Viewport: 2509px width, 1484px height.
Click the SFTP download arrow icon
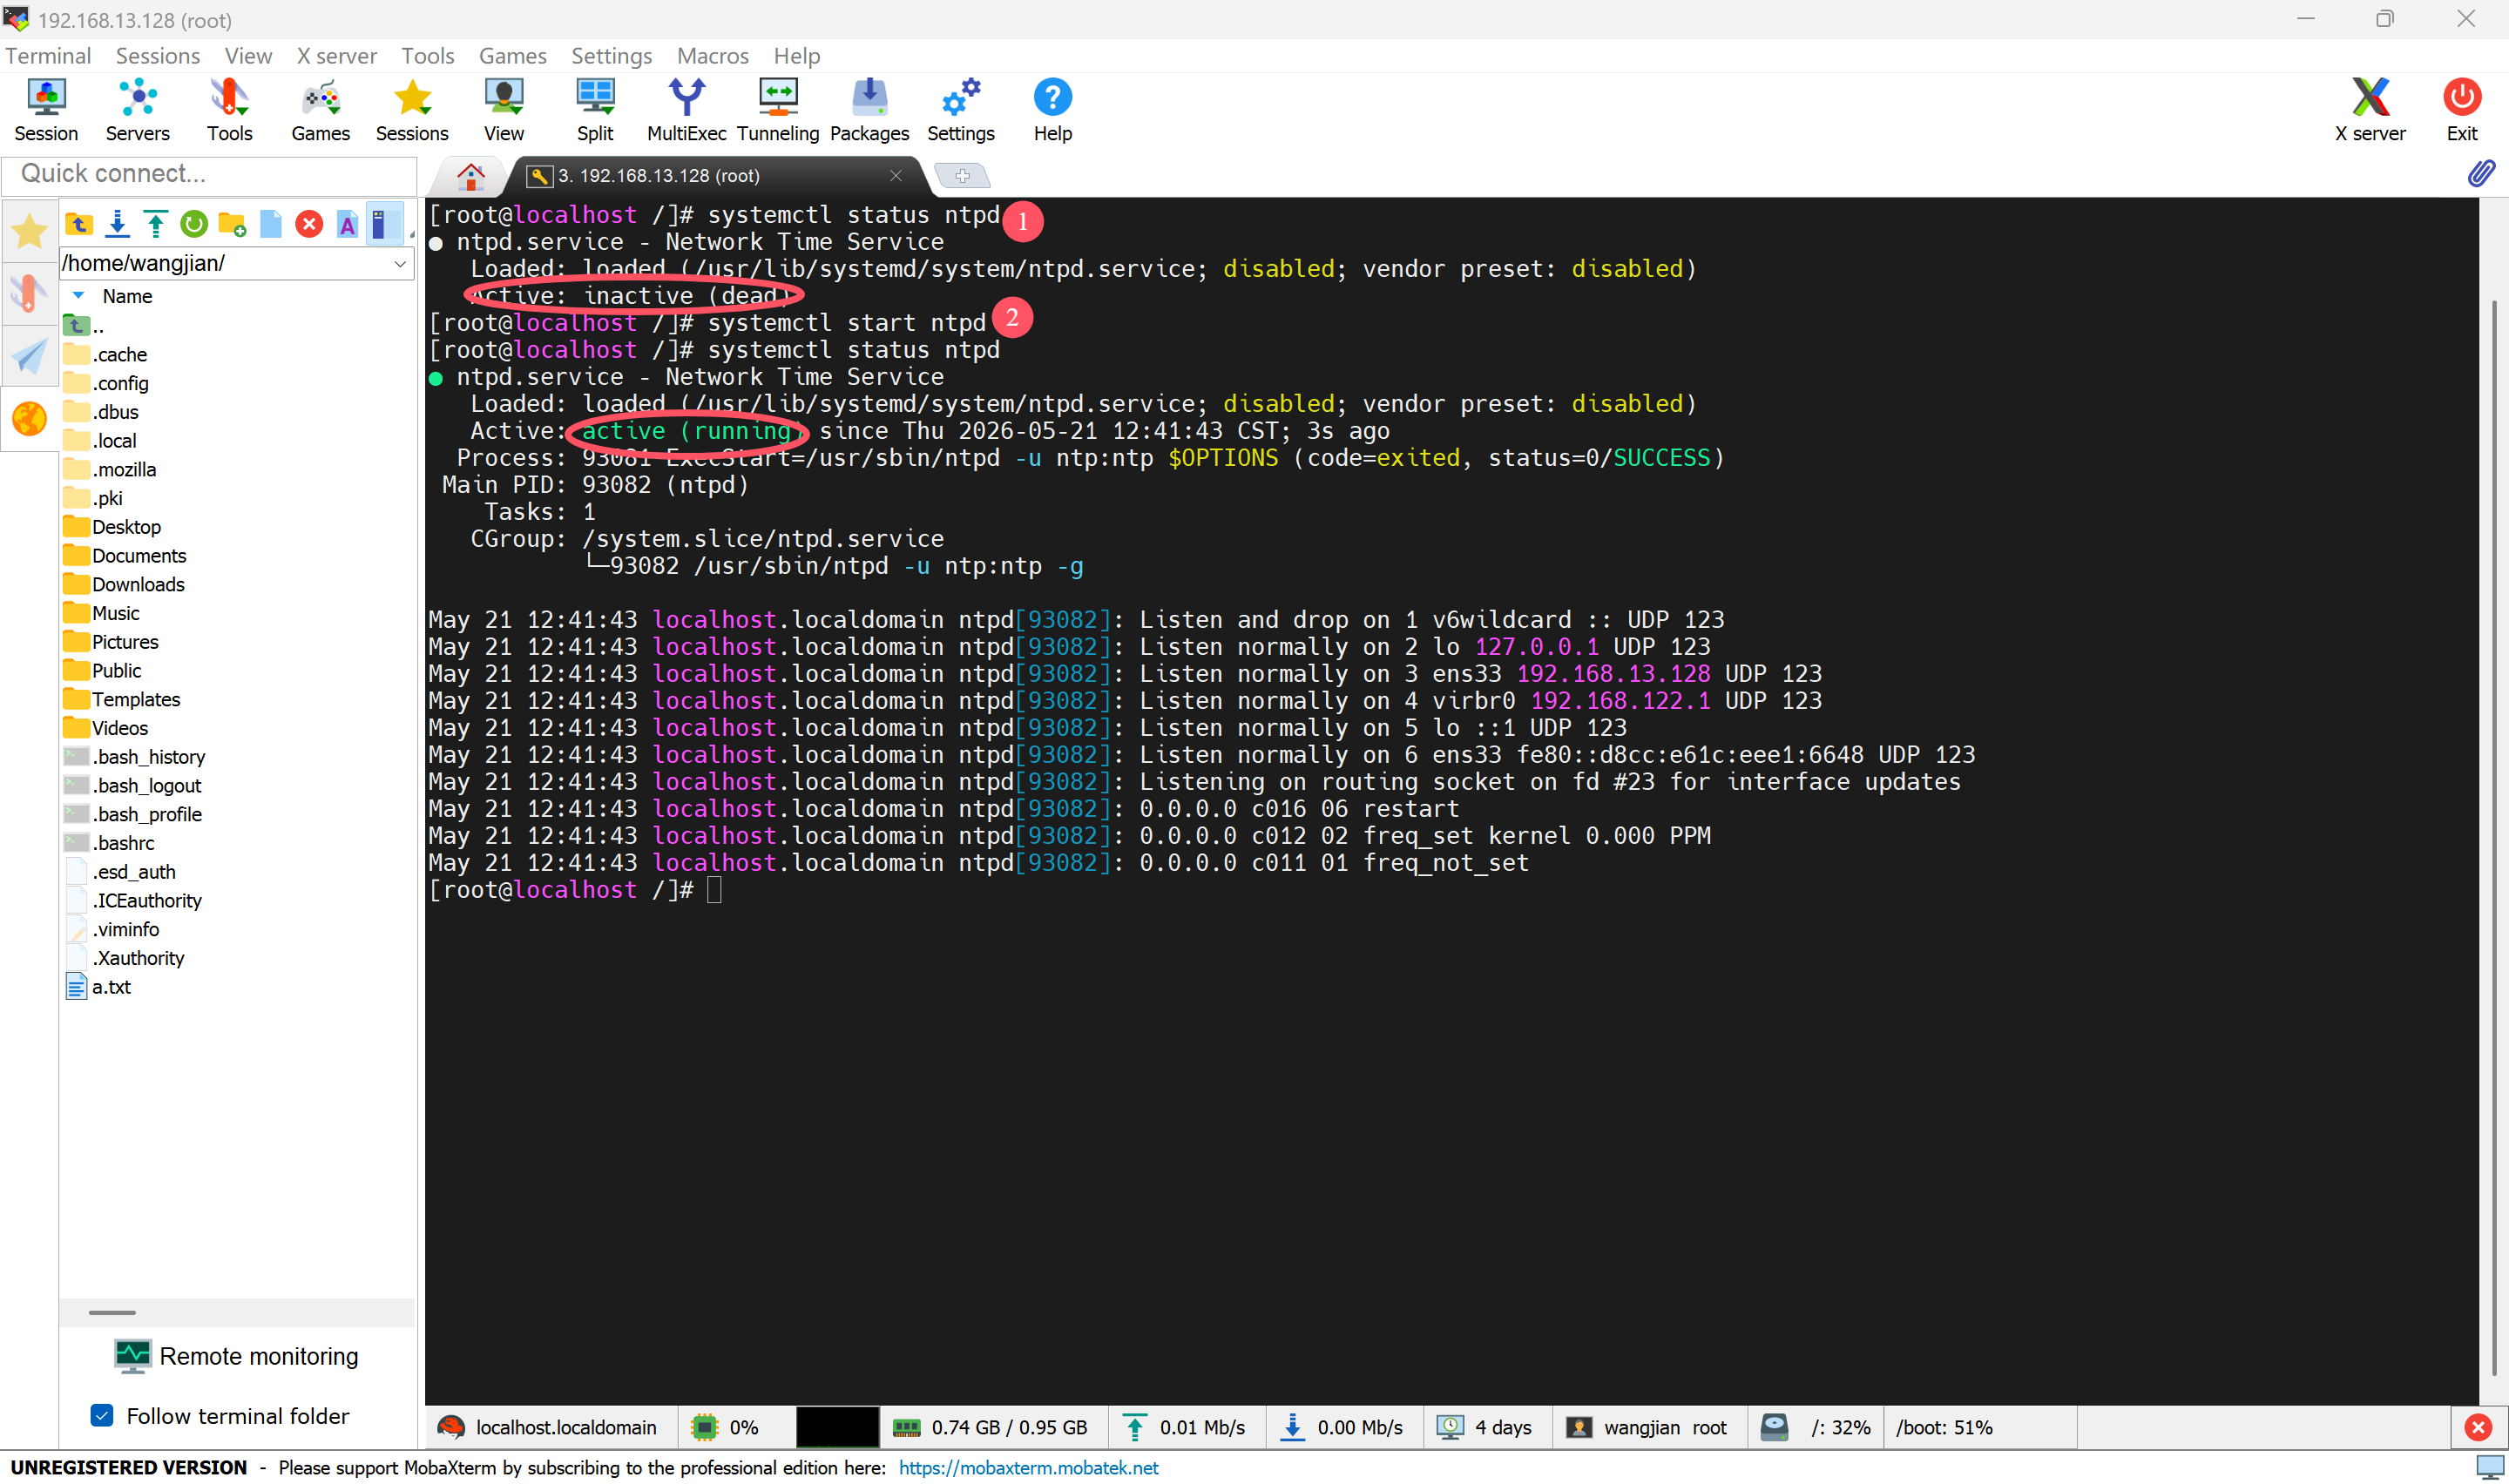click(117, 224)
